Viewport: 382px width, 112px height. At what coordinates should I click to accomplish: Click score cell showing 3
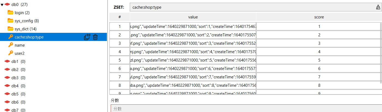tap(318, 43)
